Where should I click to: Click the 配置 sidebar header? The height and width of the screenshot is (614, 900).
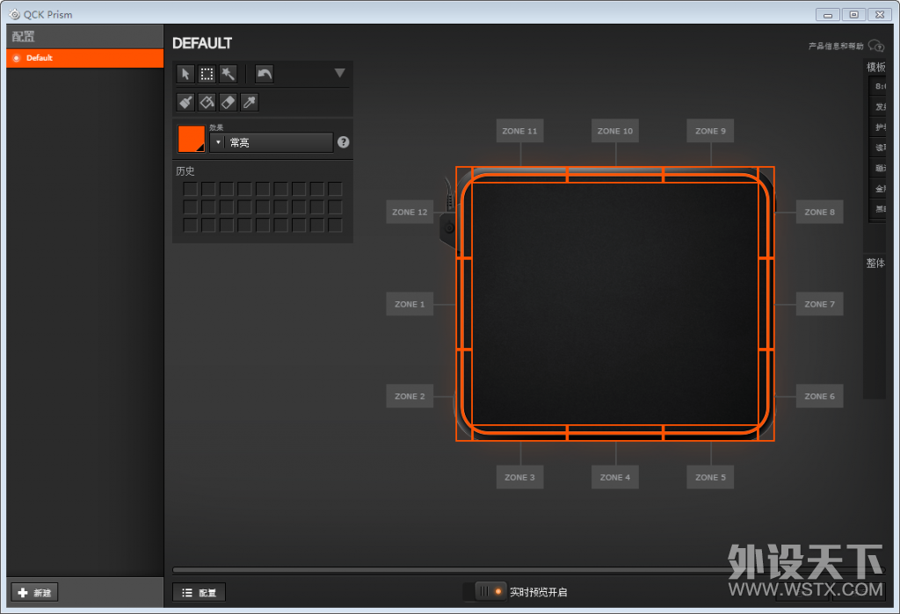click(x=24, y=37)
